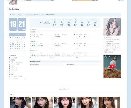Check the unchecked task in the gray status group
This screenshot has height=108, width=131.
[x=32, y=36]
